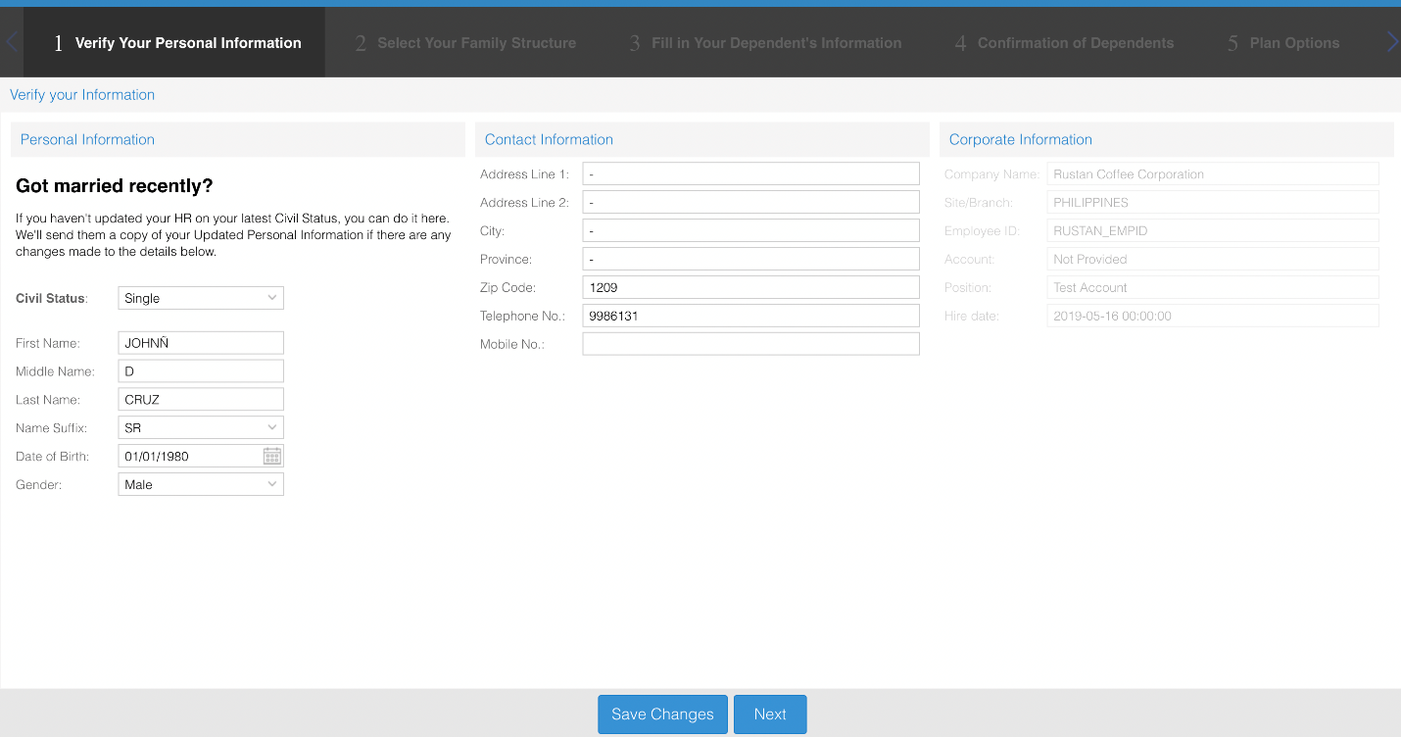Focus the Middle Name text box
Viewport: 1401px width, 737px height.
(201, 371)
